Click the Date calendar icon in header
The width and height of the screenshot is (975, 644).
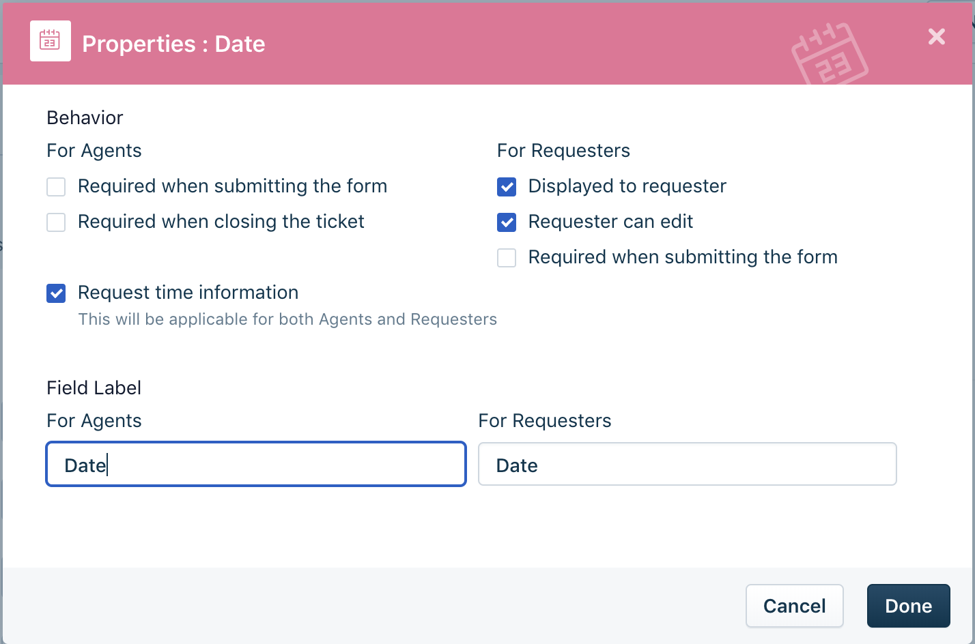tap(50, 41)
